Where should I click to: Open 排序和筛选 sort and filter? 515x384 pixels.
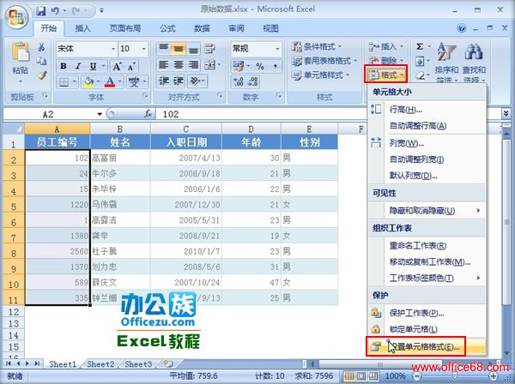(446, 62)
